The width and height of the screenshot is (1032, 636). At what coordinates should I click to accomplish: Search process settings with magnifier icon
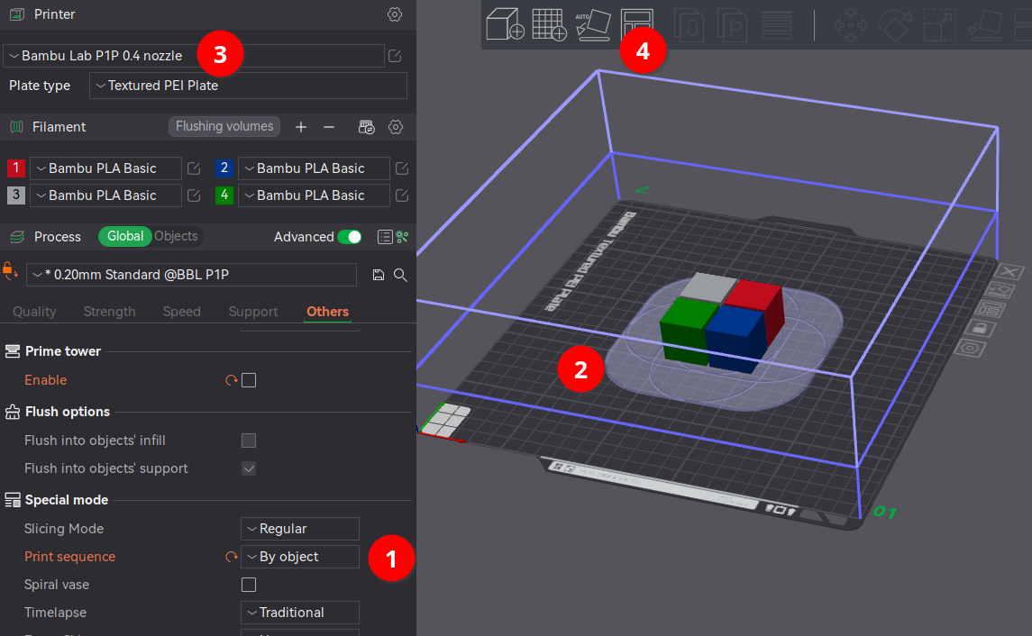[401, 275]
